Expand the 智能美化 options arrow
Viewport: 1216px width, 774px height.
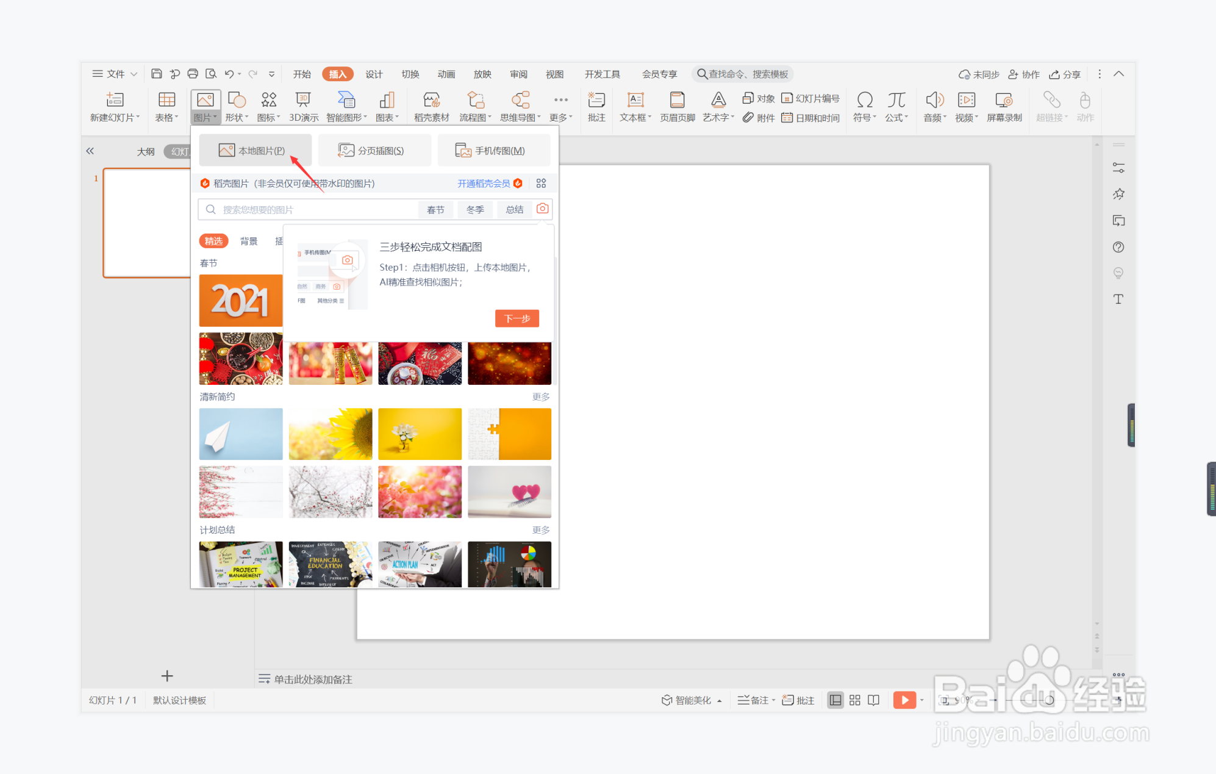720,701
